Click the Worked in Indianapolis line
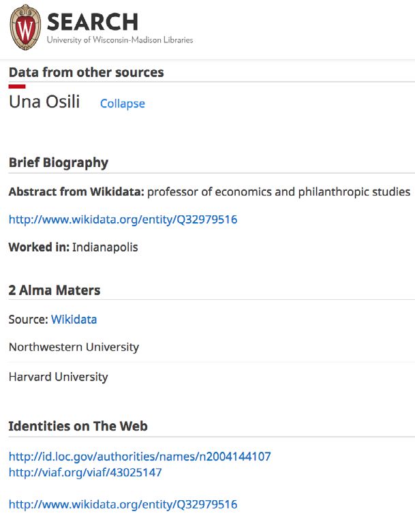Image resolution: width=415 pixels, height=522 pixels. coord(73,247)
